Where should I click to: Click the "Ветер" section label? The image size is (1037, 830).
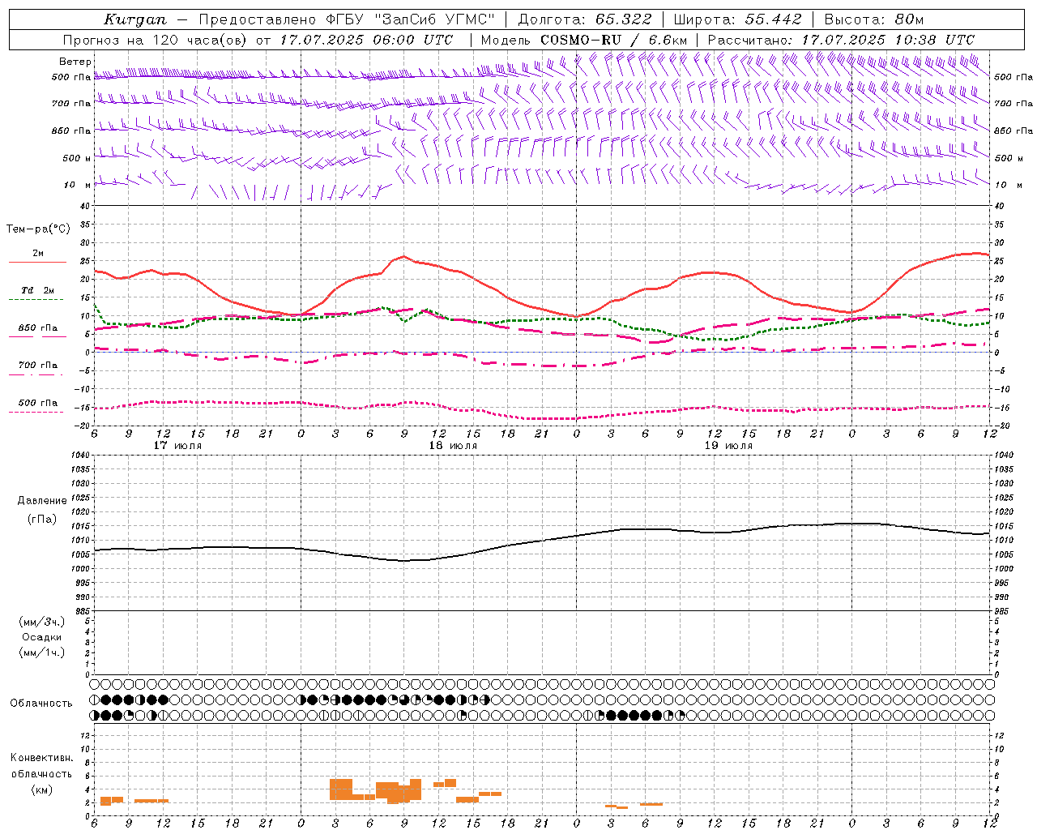(x=75, y=62)
